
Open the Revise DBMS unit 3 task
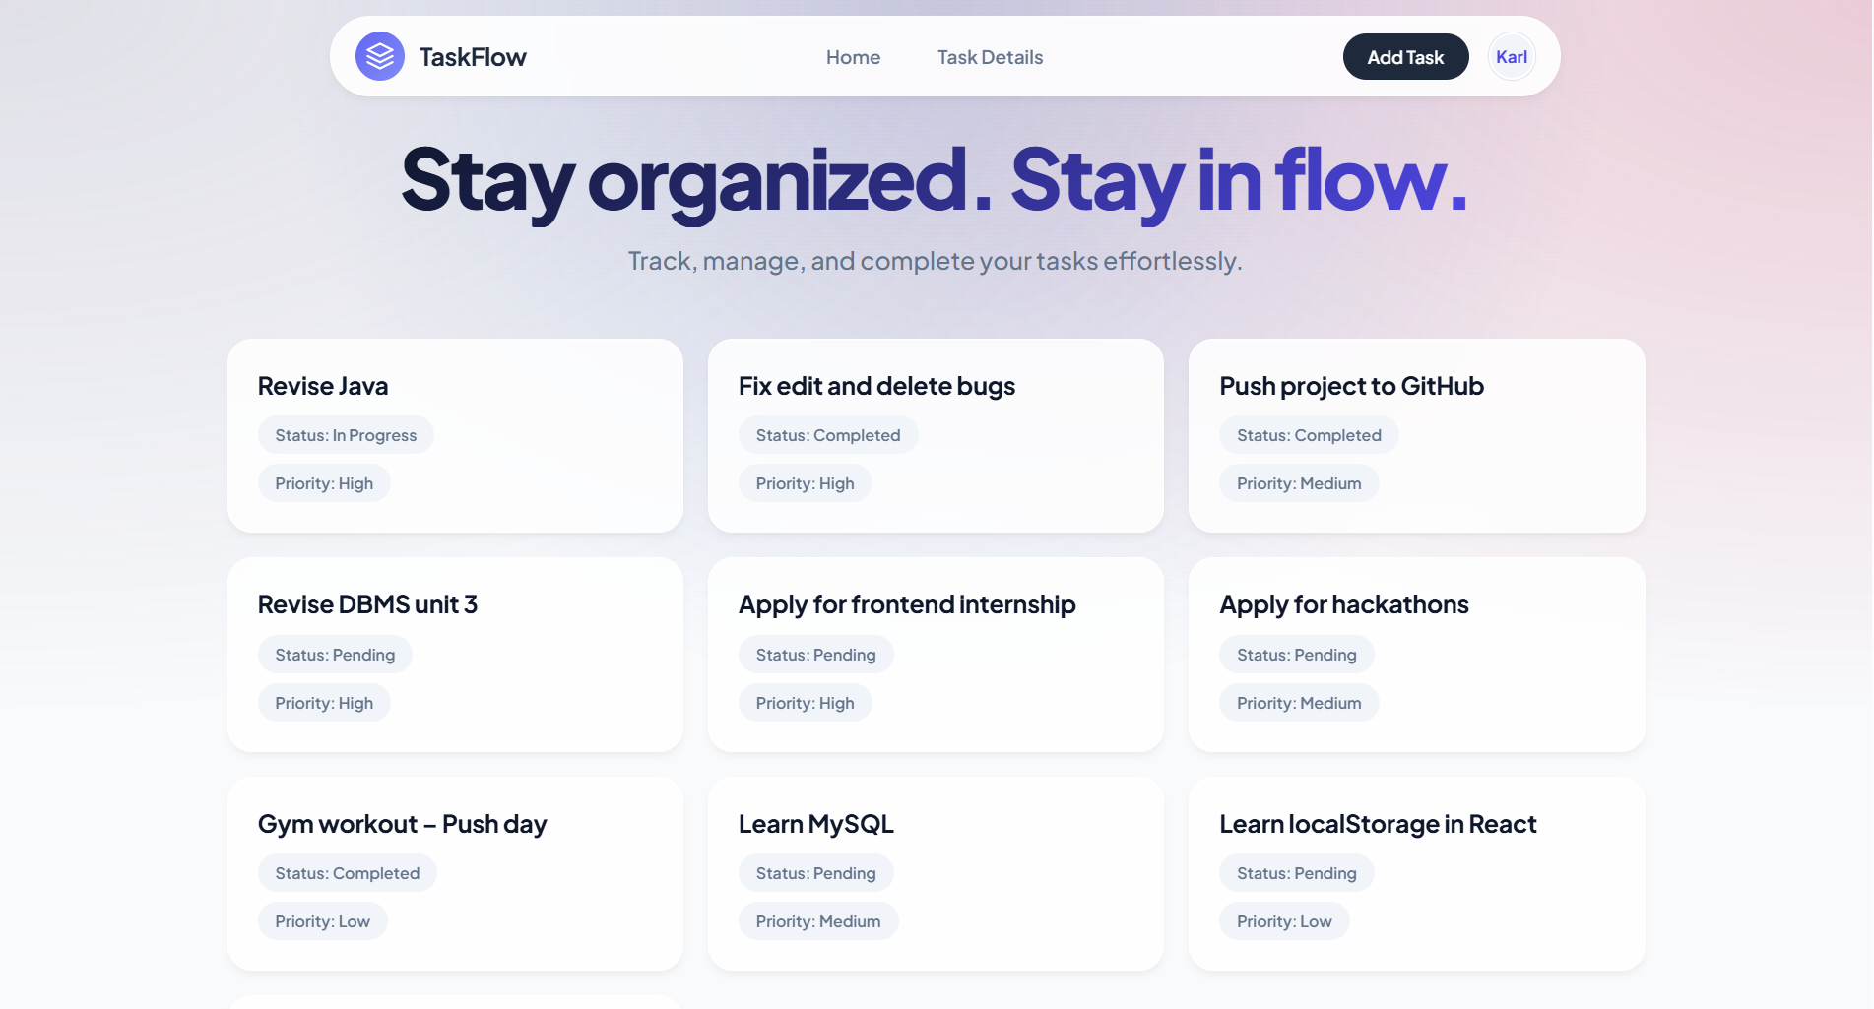[x=455, y=655]
